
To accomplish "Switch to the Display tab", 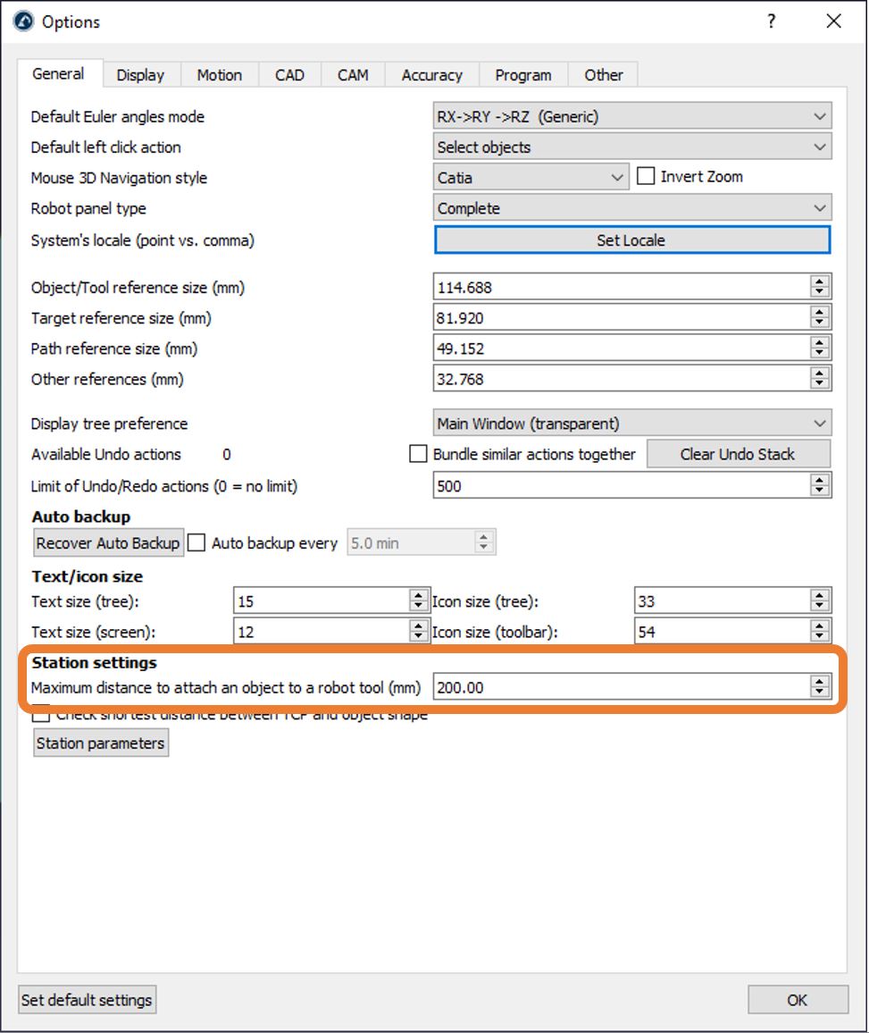I will 140,75.
